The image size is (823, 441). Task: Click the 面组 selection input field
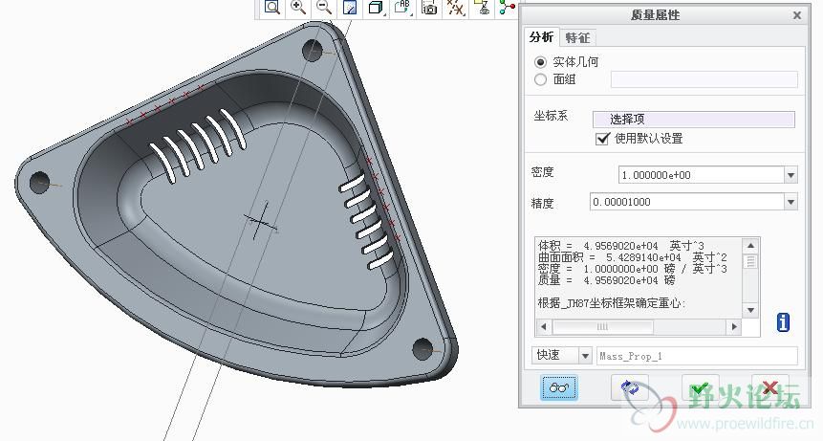(x=704, y=79)
